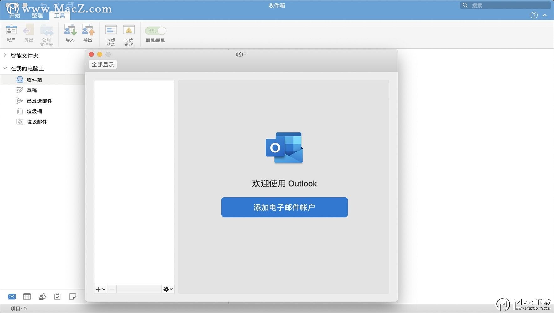Open Sent Items (已发送邮件) folder
Viewport: 554px width, 313px height.
(x=42, y=101)
